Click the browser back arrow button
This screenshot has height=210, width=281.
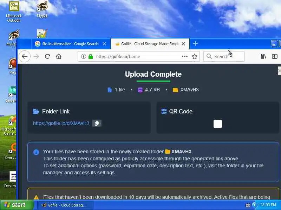coord(25,56)
